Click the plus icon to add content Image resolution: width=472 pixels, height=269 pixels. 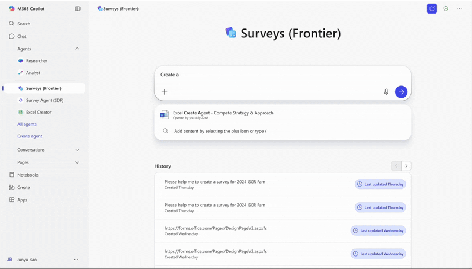point(165,92)
